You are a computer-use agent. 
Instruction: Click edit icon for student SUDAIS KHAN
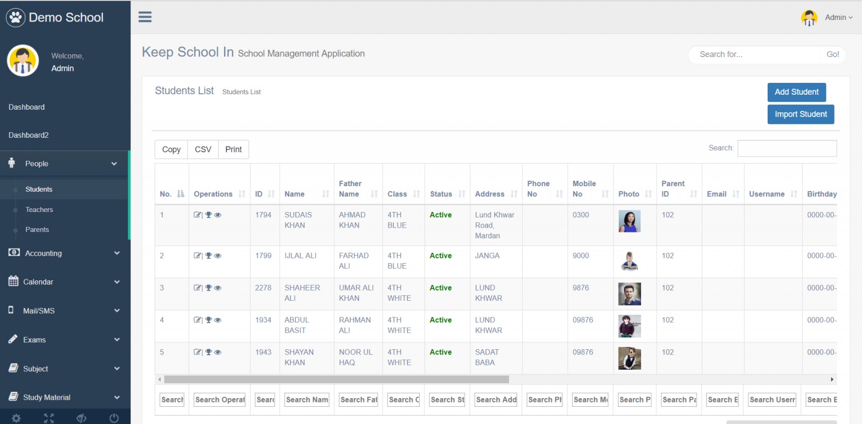(x=197, y=215)
